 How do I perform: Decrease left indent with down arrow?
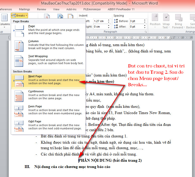click(109, 22)
